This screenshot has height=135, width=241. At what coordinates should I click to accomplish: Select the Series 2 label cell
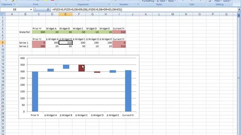pos(25,46)
